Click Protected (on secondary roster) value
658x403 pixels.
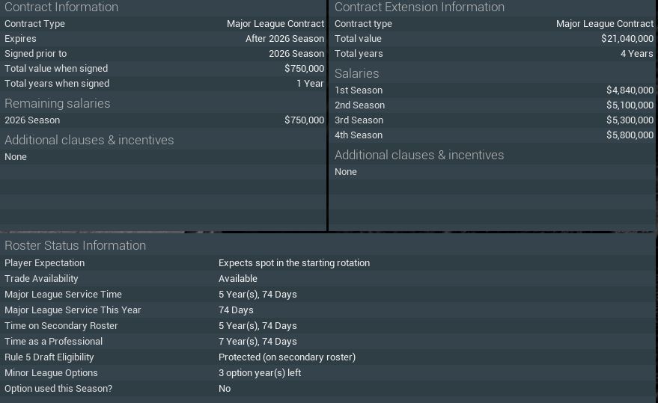coord(287,357)
